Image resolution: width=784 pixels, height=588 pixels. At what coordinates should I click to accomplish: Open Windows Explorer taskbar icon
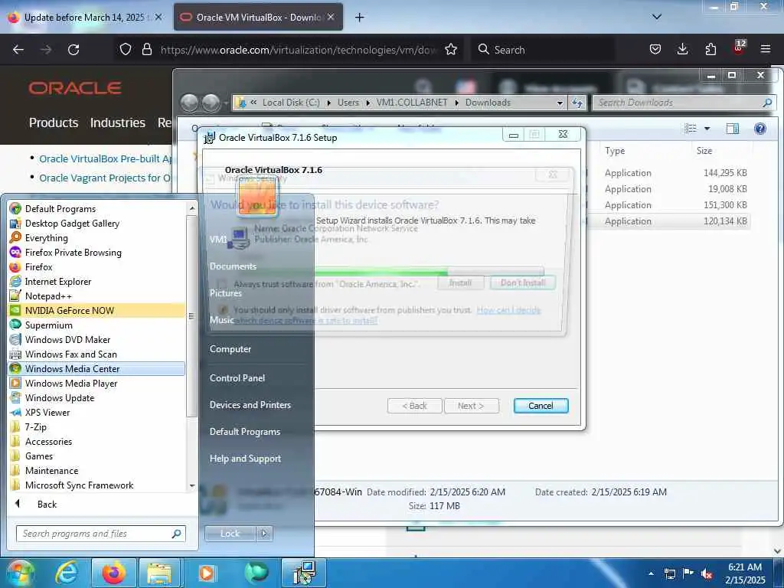(x=159, y=573)
